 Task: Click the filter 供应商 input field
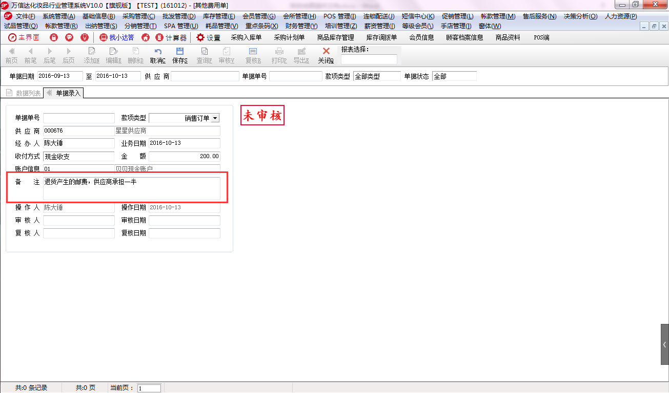(x=205, y=76)
